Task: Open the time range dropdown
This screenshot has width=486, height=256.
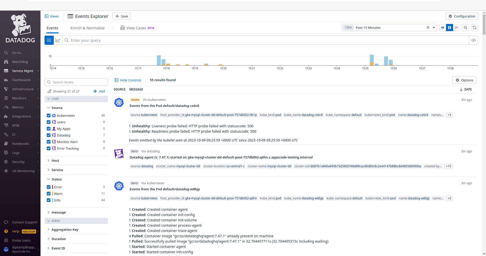Action: click(x=434, y=28)
